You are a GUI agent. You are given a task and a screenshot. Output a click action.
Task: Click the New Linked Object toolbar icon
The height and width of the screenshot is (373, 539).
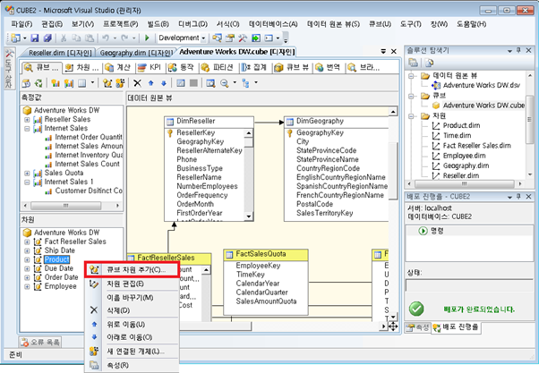click(x=120, y=83)
